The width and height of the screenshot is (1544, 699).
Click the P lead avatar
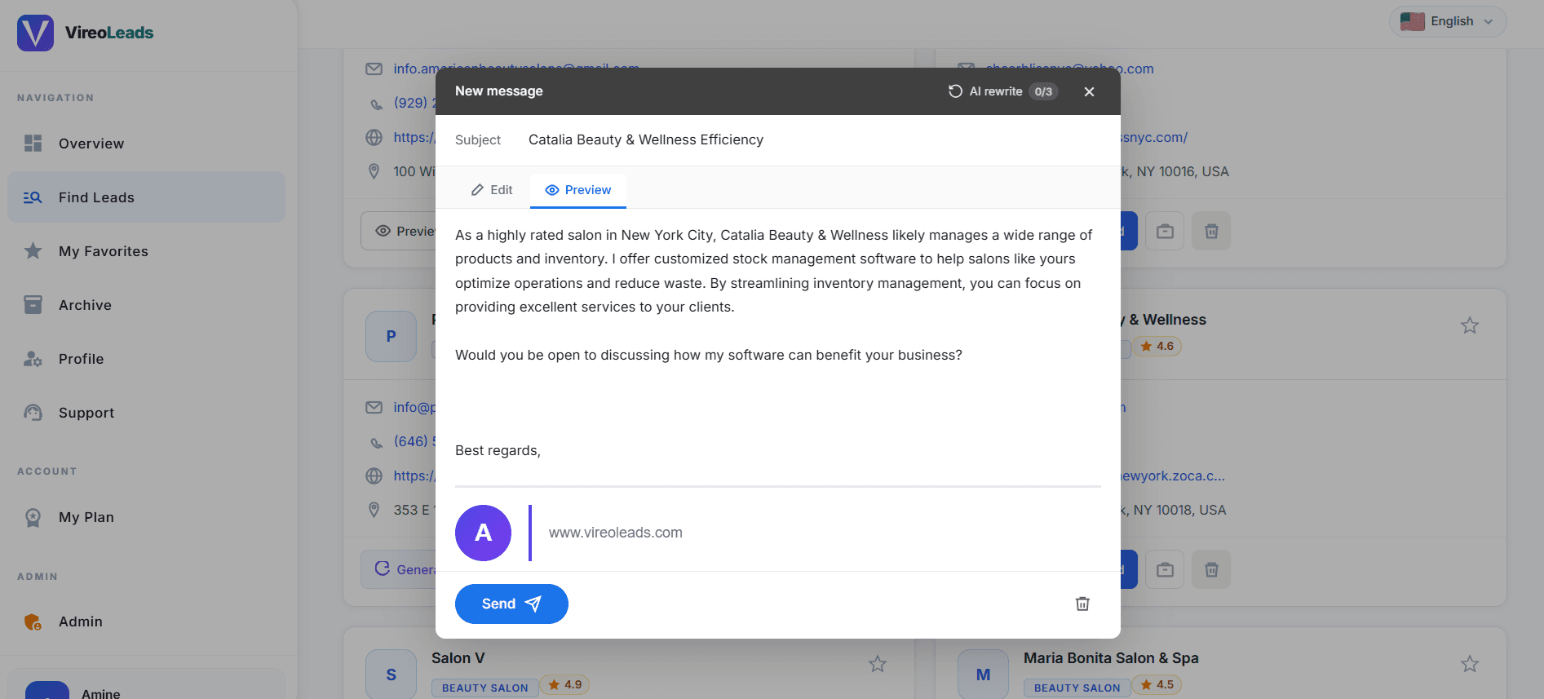pos(391,336)
